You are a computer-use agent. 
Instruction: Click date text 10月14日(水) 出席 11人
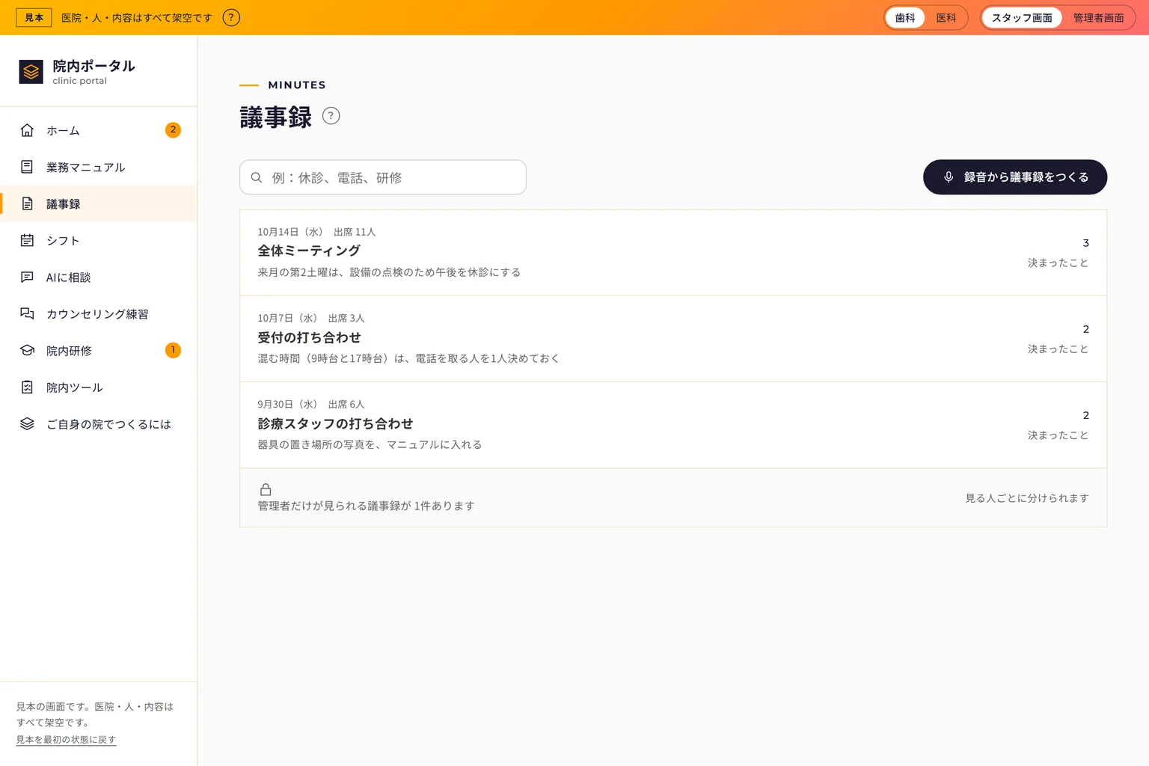click(316, 232)
